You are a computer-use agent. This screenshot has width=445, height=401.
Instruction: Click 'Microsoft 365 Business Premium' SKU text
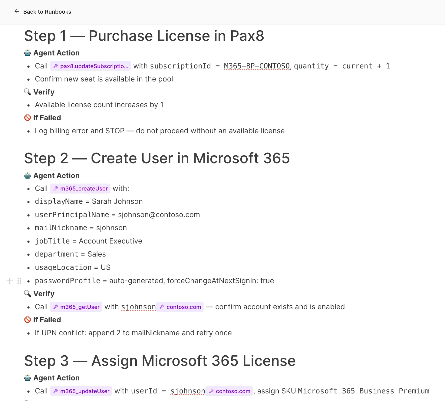tap(364, 391)
